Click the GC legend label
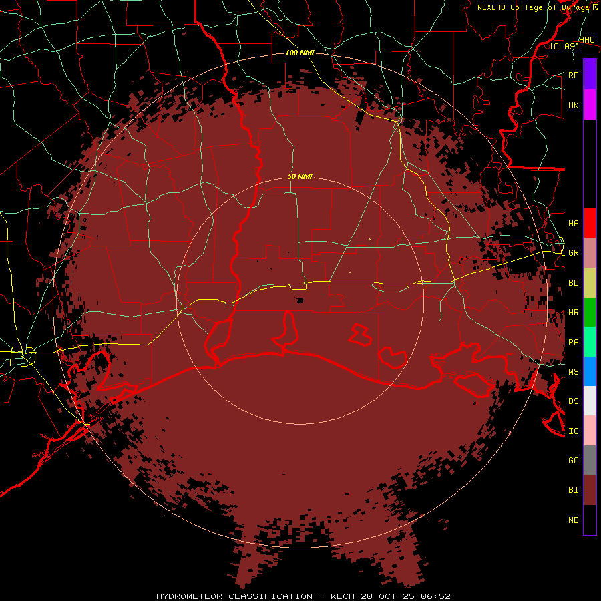The height and width of the screenshot is (601, 601). tap(574, 461)
